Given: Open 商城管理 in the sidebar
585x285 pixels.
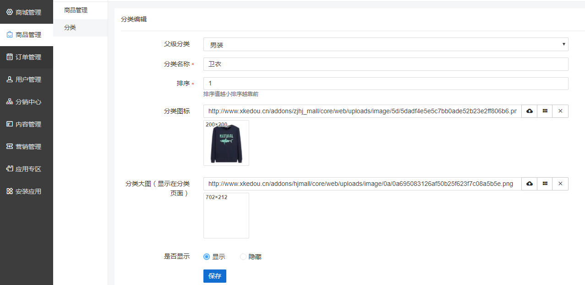Looking at the screenshot, I should [27, 12].
